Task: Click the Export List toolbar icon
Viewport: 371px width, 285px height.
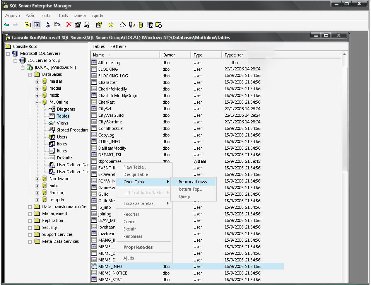Action: [x=87, y=25]
